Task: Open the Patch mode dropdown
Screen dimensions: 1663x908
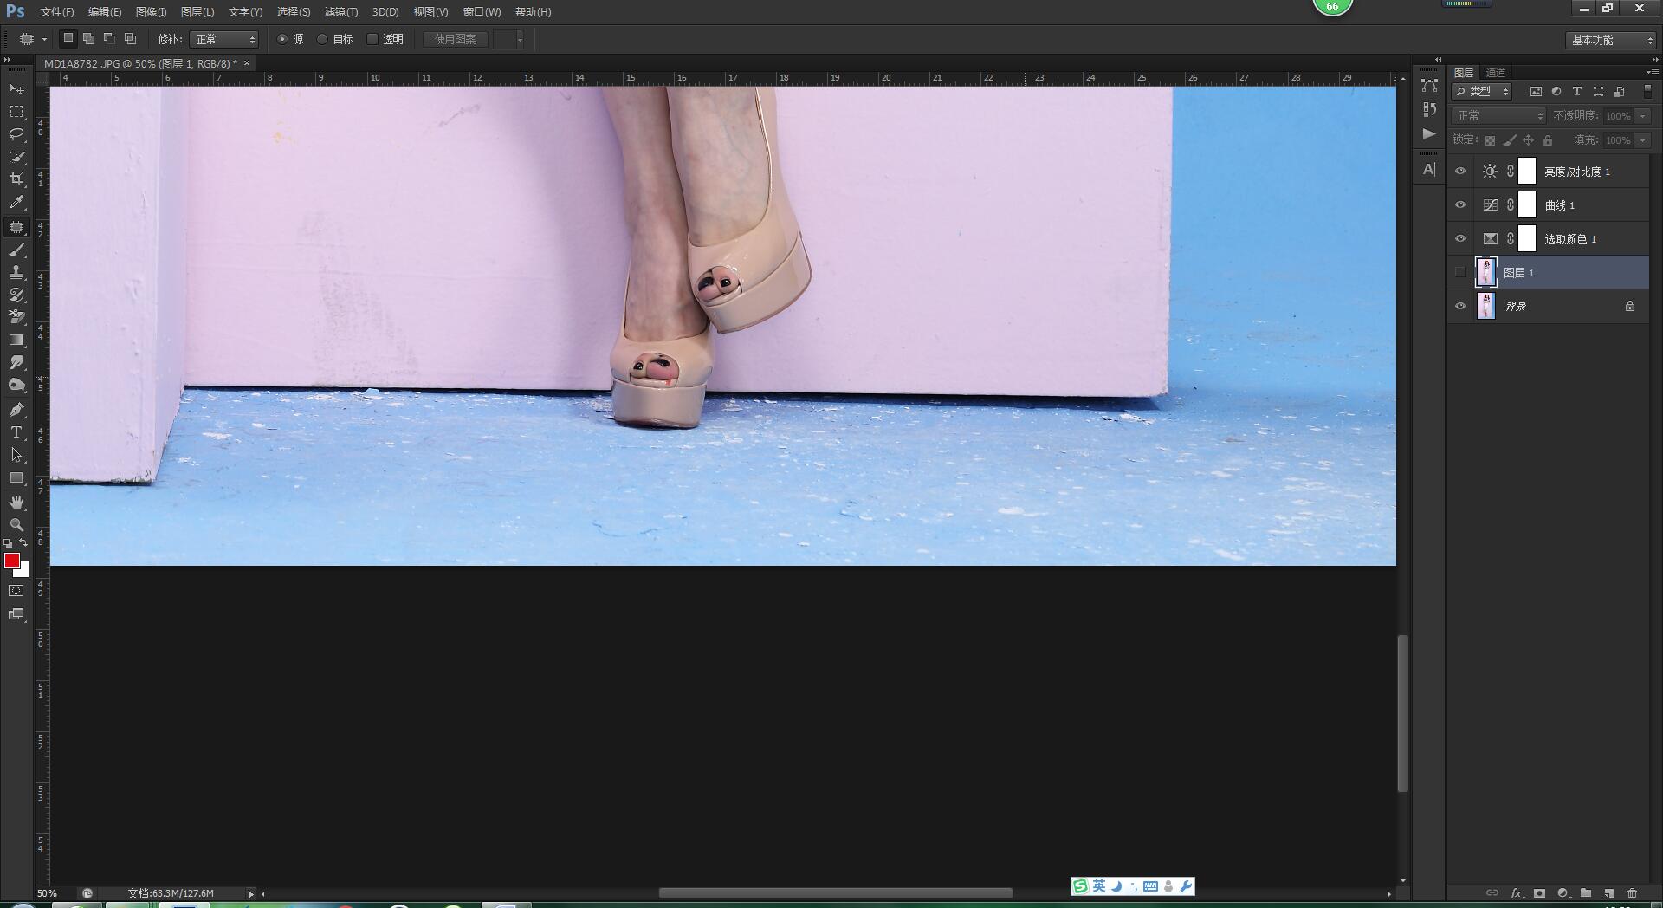Action: tap(224, 39)
